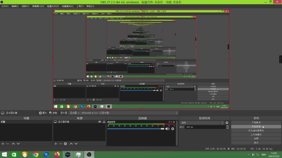Click the 控件 Controls dock header
Viewport: 282px width, 158px height.
tap(256, 118)
